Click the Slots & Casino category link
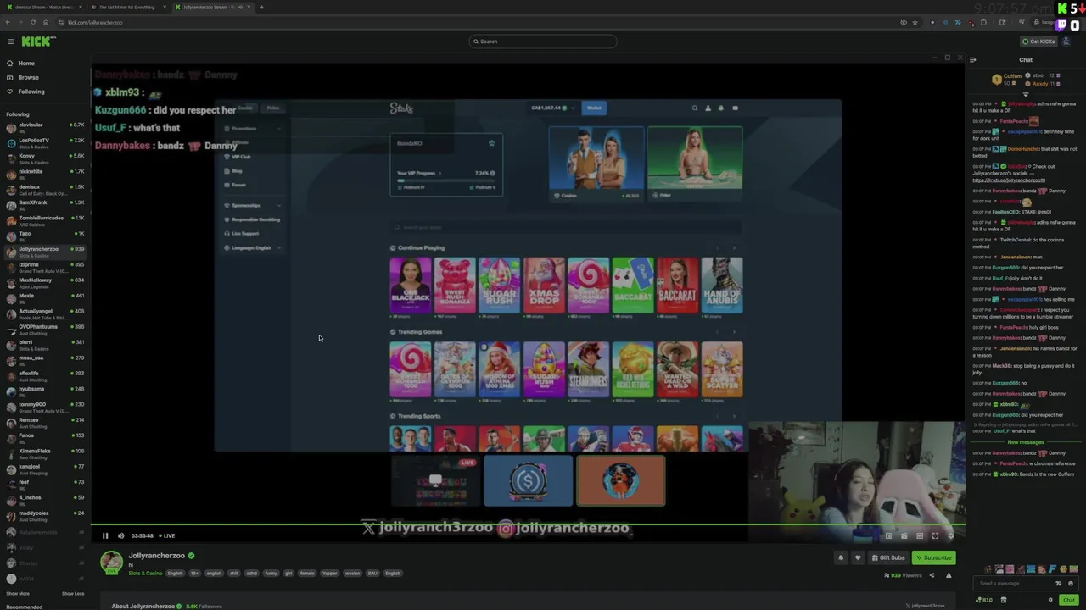This screenshot has height=610, width=1086. click(x=145, y=574)
